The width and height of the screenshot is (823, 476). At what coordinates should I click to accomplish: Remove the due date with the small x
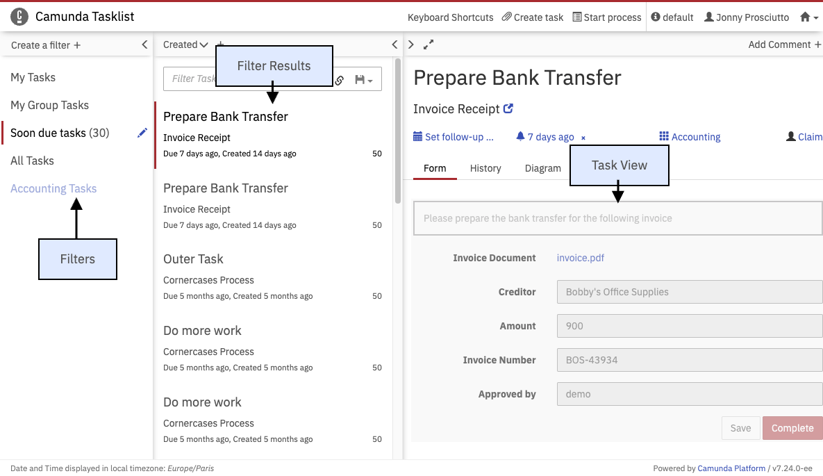pyautogui.click(x=583, y=138)
